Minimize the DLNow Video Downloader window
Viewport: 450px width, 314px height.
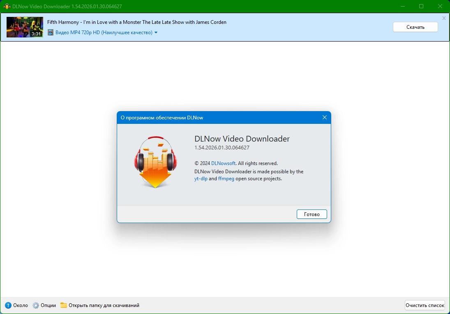click(403, 6)
